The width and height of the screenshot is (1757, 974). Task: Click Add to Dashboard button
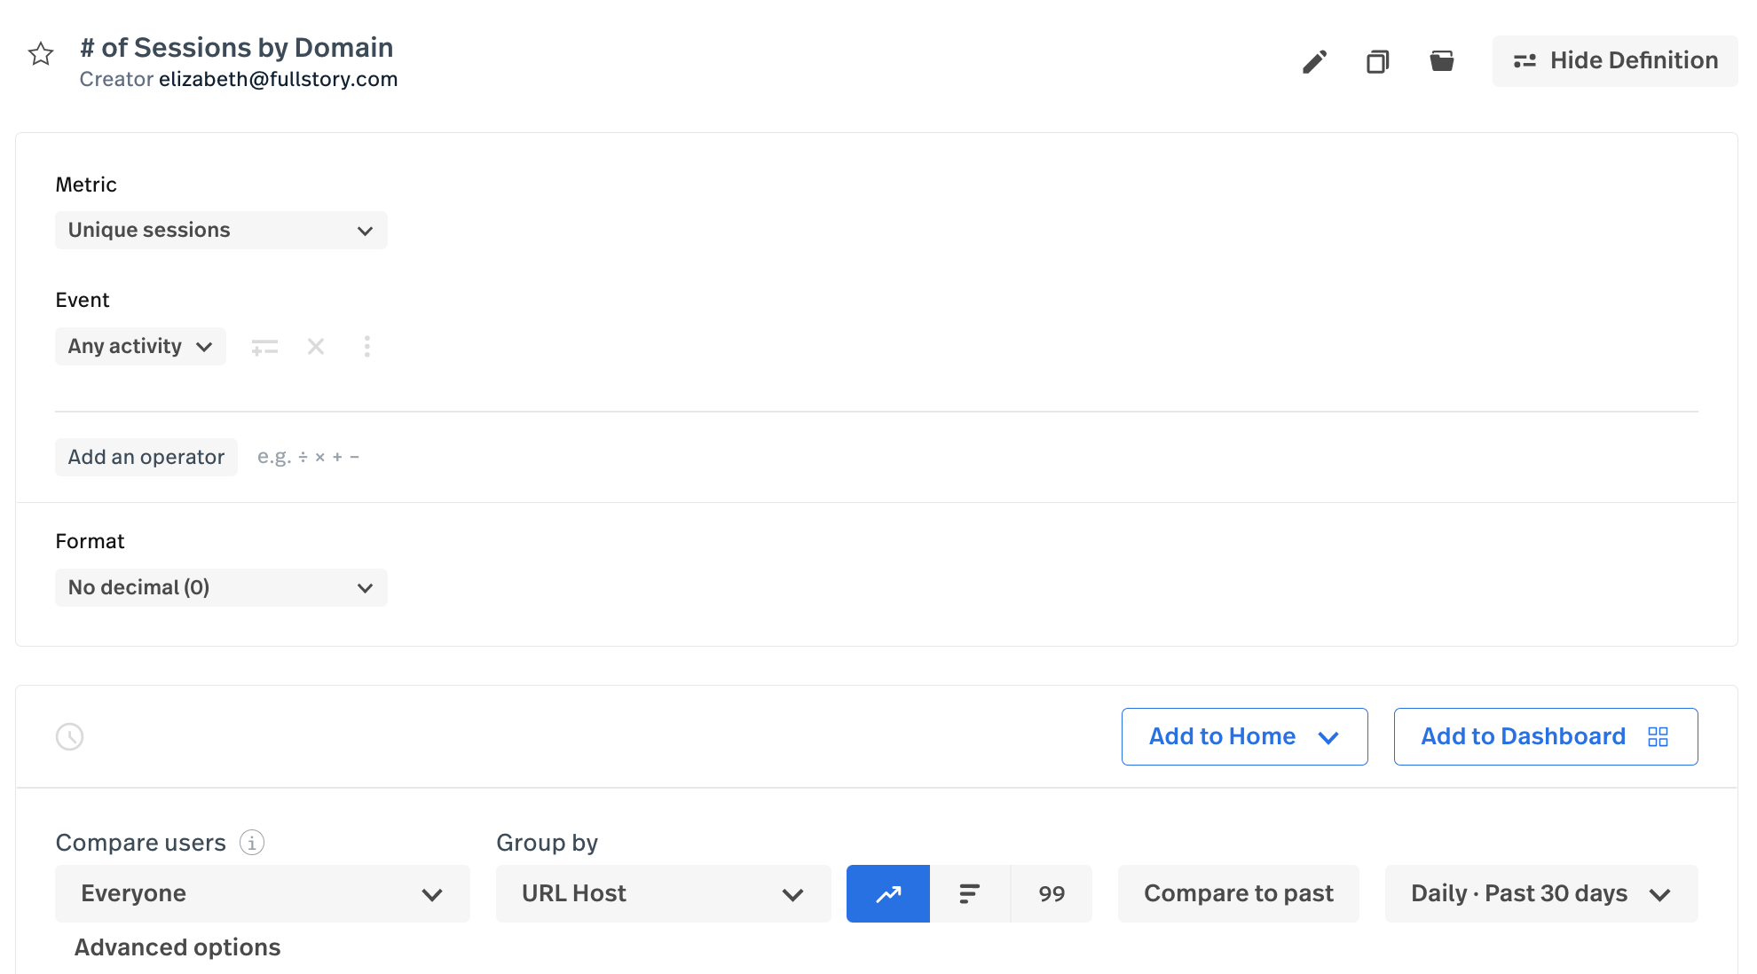click(x=1545, y=736)
